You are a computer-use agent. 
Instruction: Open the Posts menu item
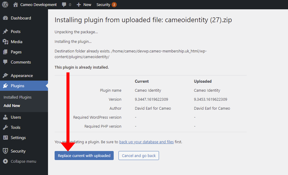16,31
